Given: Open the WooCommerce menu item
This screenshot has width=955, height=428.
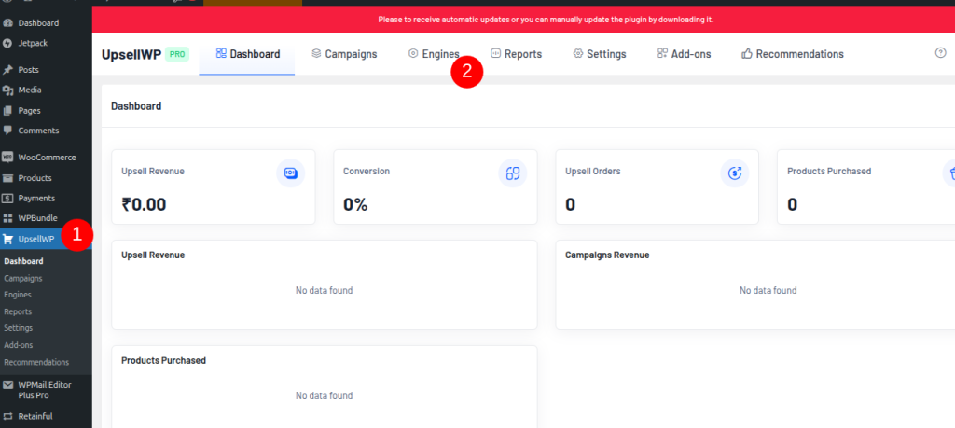Looking at the screenshot, I should click(x=46, y=157).
